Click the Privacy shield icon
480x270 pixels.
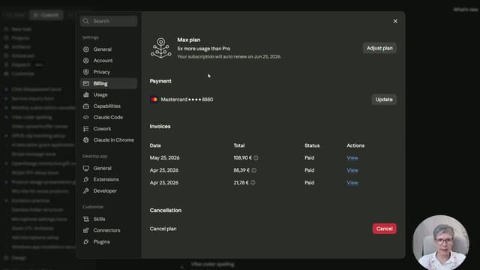tap(86, 72)
